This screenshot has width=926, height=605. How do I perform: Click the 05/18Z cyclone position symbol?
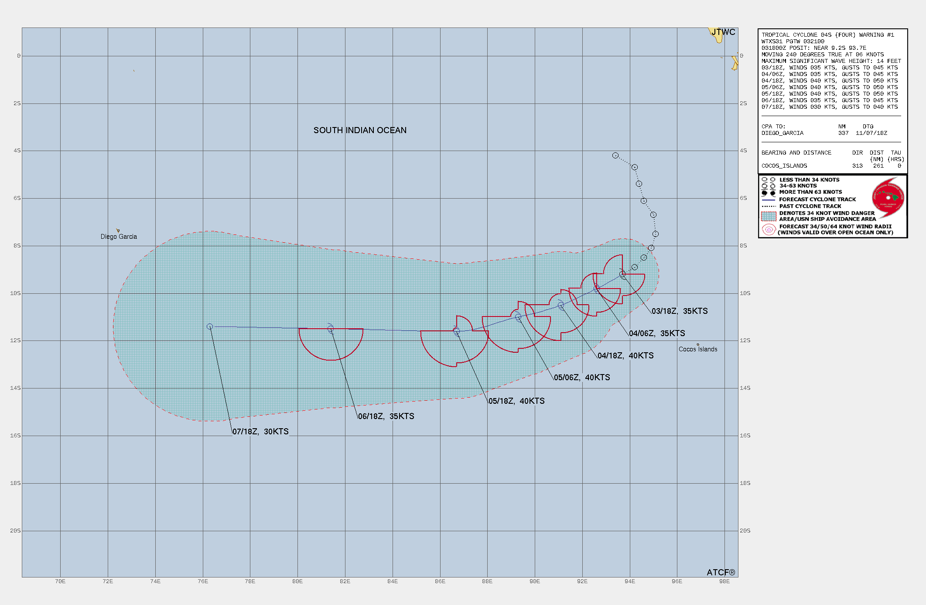[456, 331]
